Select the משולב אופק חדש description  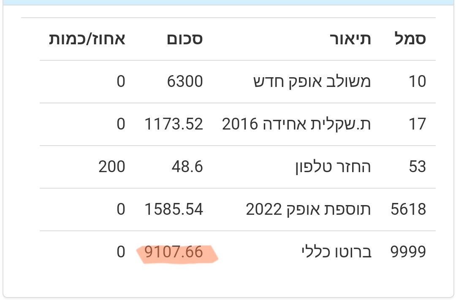coord(312,81)
